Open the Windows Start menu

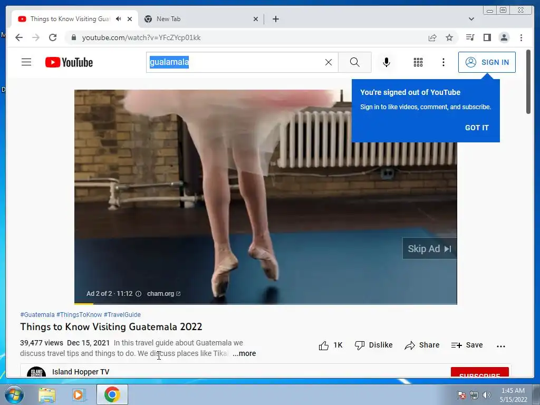click(x=13, y=394)
